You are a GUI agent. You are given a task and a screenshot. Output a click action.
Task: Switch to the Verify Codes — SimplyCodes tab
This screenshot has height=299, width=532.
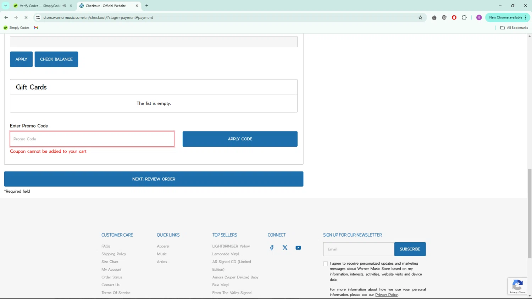pos(40,6)
